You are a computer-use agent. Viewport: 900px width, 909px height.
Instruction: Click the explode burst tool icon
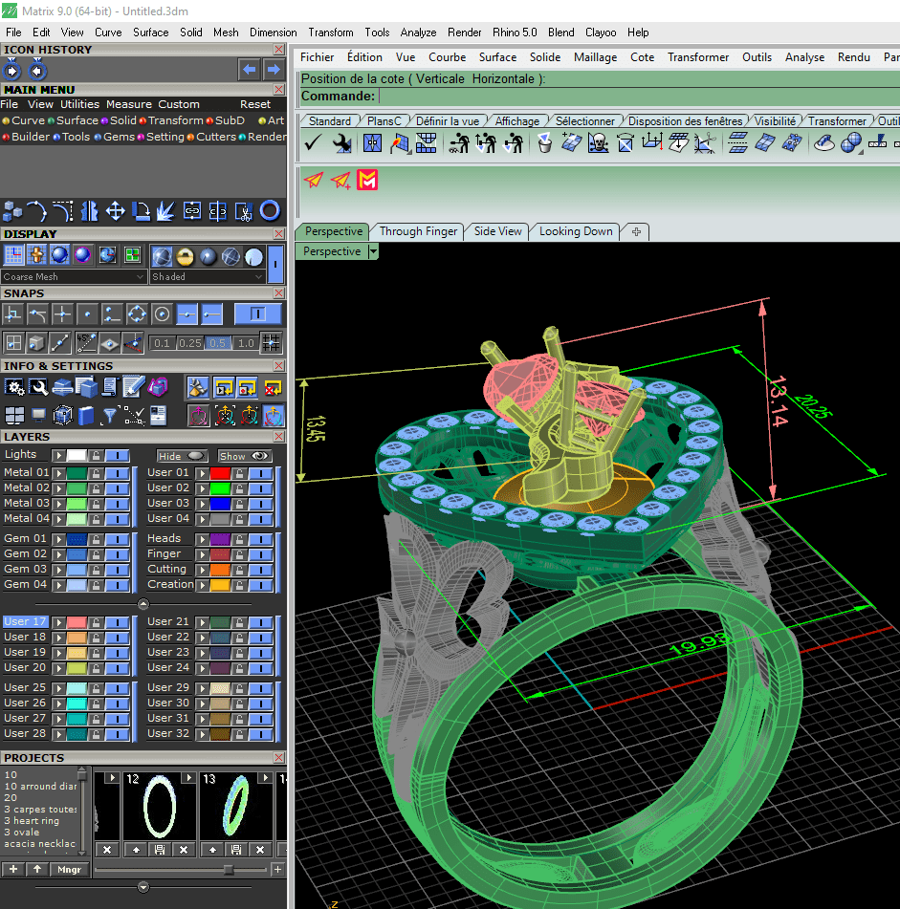(165, 211)
